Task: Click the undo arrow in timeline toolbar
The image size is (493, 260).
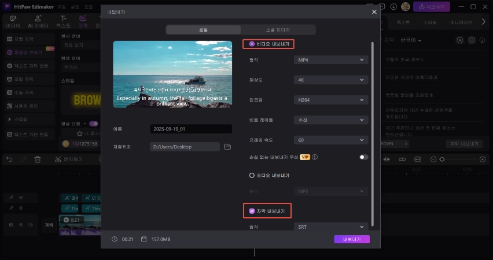Action: coord(9,159)
